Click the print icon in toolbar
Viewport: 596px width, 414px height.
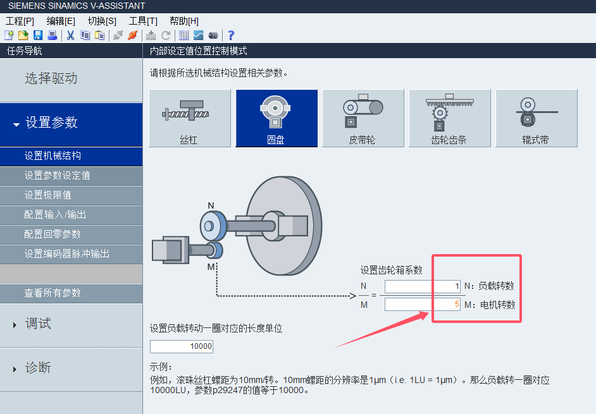click(53, 35)
